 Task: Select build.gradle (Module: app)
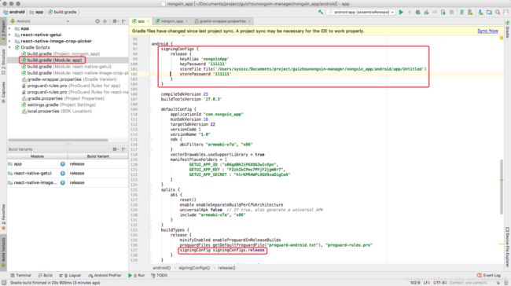pyautogui.click(x=52, y=60)
